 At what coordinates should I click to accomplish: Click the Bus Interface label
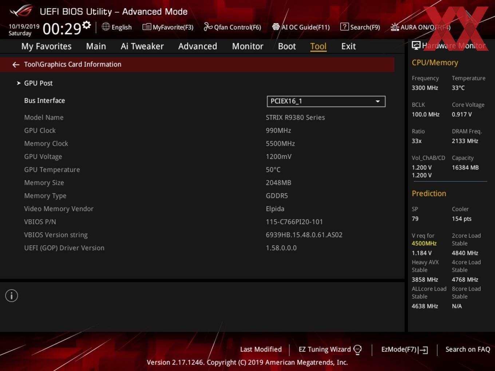tap(44, 101)
